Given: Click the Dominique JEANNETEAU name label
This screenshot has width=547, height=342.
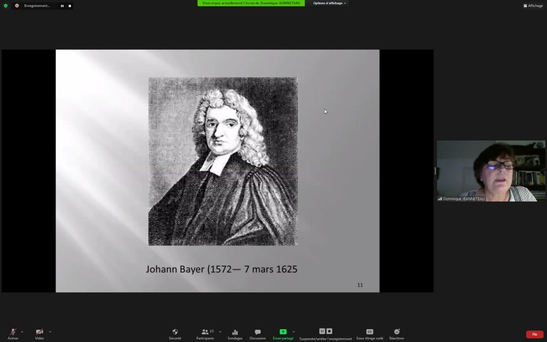Looking at the screenshot, I should point(464,199).
